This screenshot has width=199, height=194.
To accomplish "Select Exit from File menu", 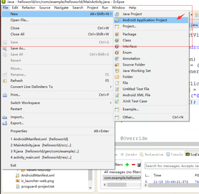I will [x=57, y=165].
